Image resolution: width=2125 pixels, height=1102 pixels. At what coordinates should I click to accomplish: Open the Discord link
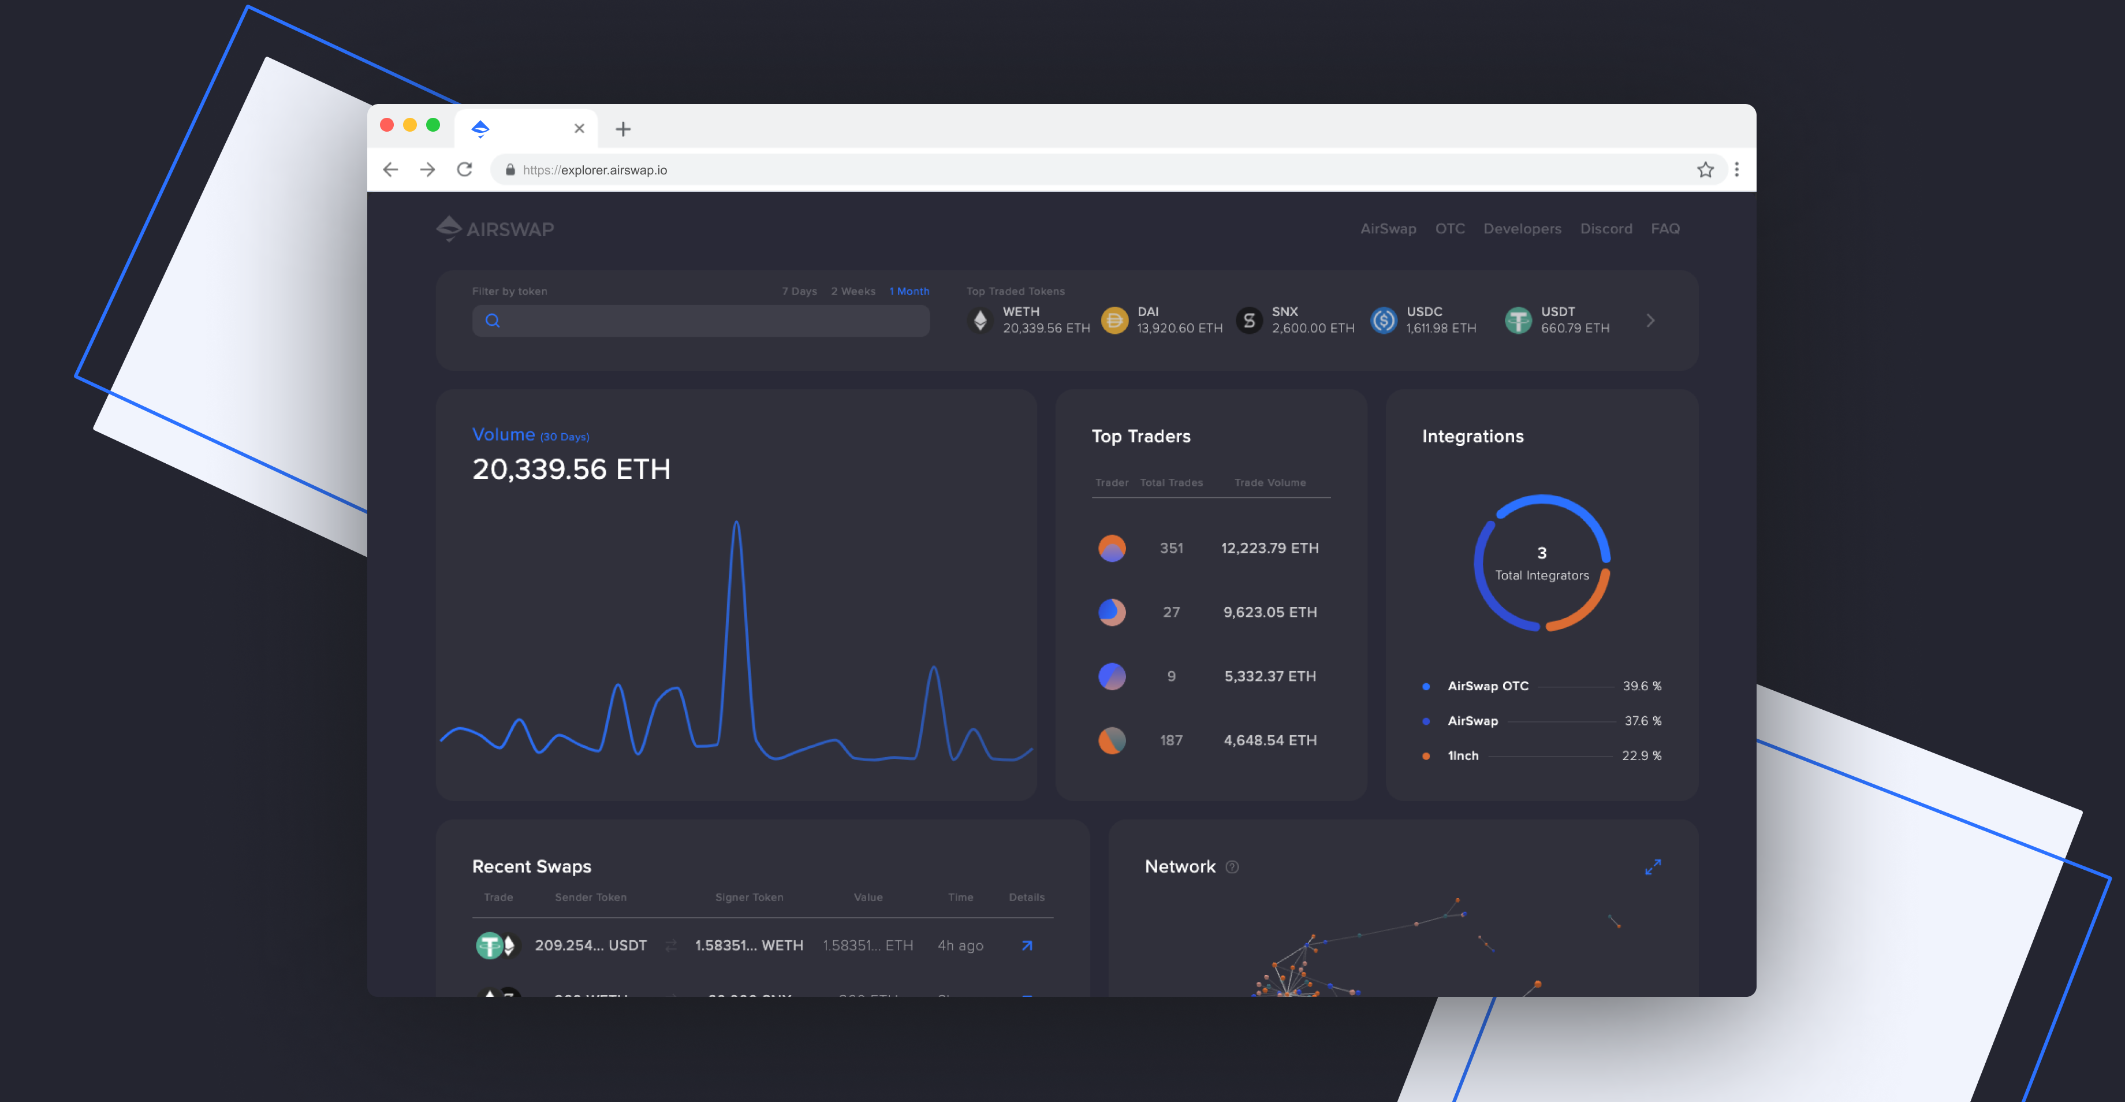(x=1605, y=229)
